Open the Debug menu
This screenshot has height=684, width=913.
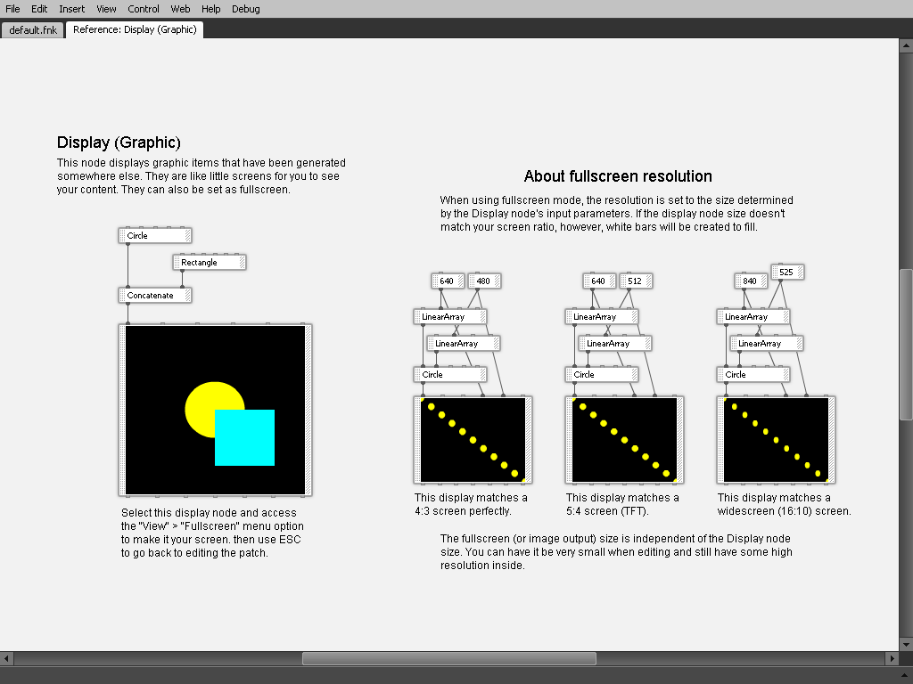246,9
